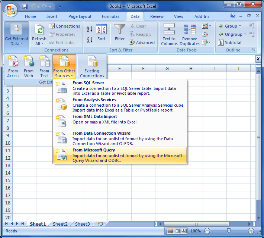
Task: Open workbook Connections
Action: [x=64, y=26]
